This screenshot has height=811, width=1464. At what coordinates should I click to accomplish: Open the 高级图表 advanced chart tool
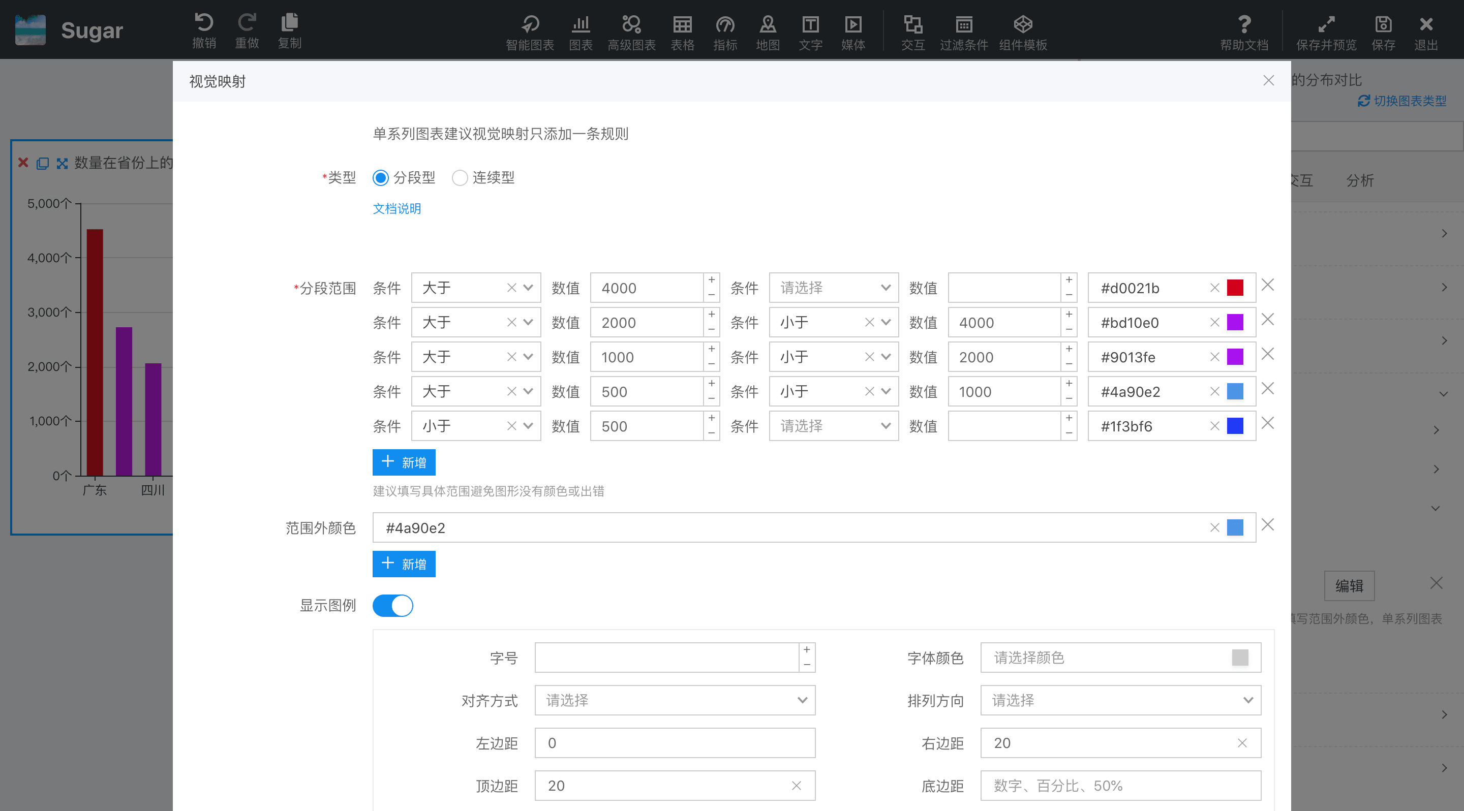click(x=631, y=33)
